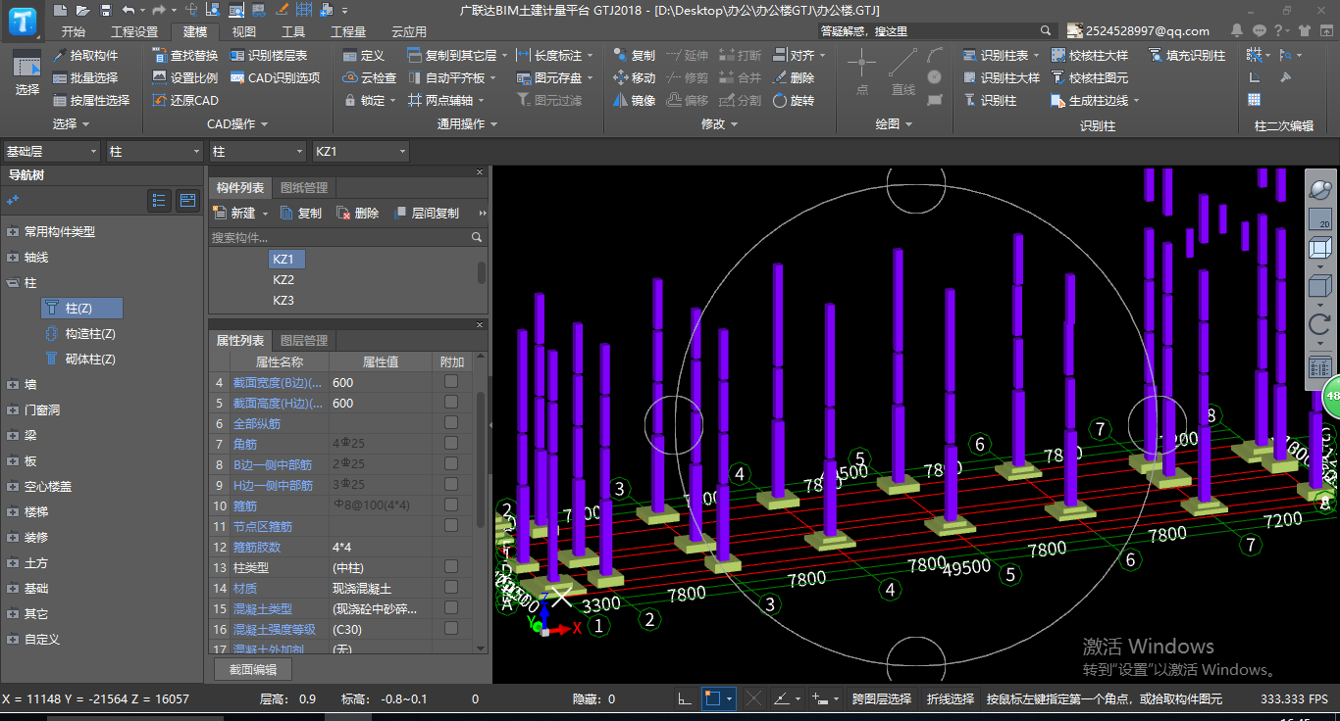Switch navigation tree to list view icon
Viewport: 1340px width, 721px height.
(159, 201)
